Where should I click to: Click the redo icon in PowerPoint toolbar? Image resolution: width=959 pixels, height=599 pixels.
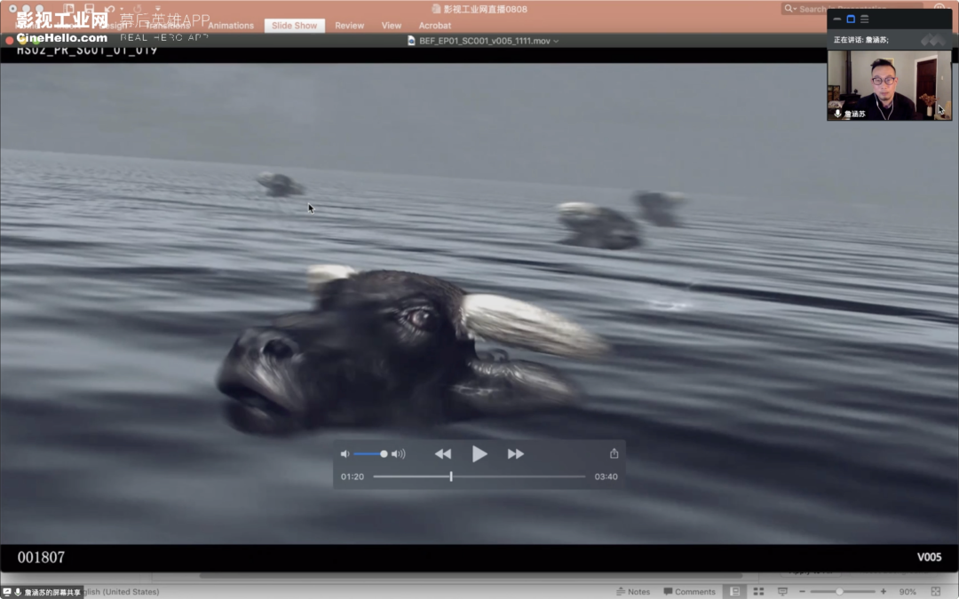[x=138, y=9]
